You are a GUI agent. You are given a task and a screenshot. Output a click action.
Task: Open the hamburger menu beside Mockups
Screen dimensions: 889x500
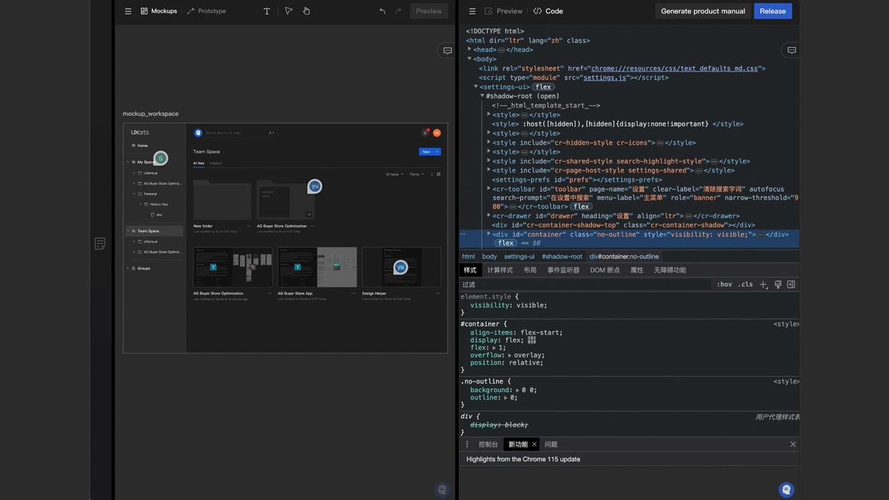[x=128, y=11]
